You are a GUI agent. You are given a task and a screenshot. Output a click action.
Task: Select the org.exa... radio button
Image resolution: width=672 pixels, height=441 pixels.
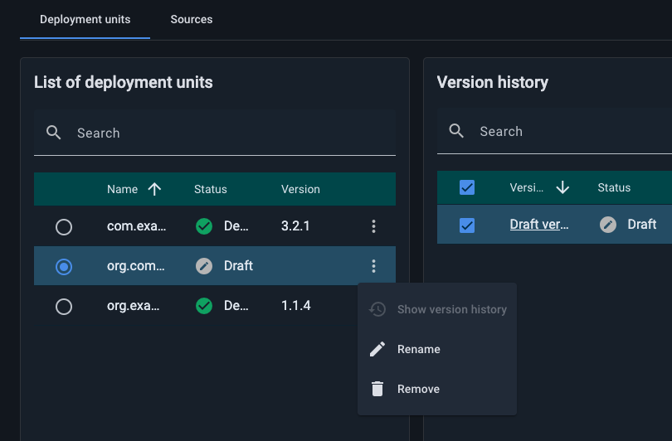tap(64, 307)
